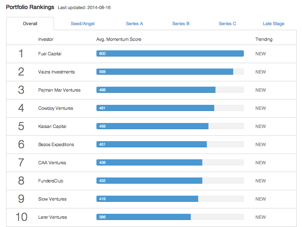Image resolution: width=302 pixels, height=227 pixels.
Task: Click rank number 6 for Bezos Expeditions
Action: [x=21, y=144]
